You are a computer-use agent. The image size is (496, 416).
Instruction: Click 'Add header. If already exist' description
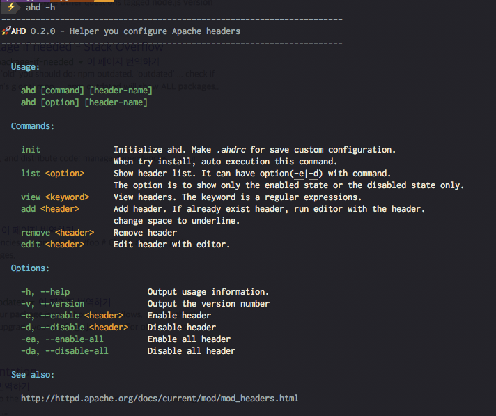coord(269,209)
